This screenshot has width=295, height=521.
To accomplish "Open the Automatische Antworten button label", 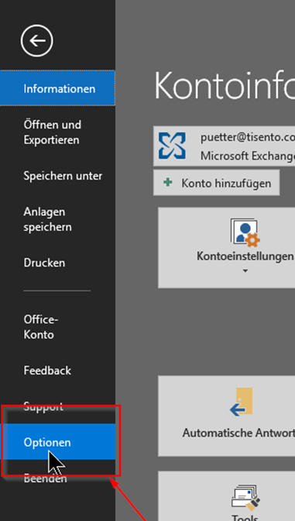I will click(x=238, y=433).
